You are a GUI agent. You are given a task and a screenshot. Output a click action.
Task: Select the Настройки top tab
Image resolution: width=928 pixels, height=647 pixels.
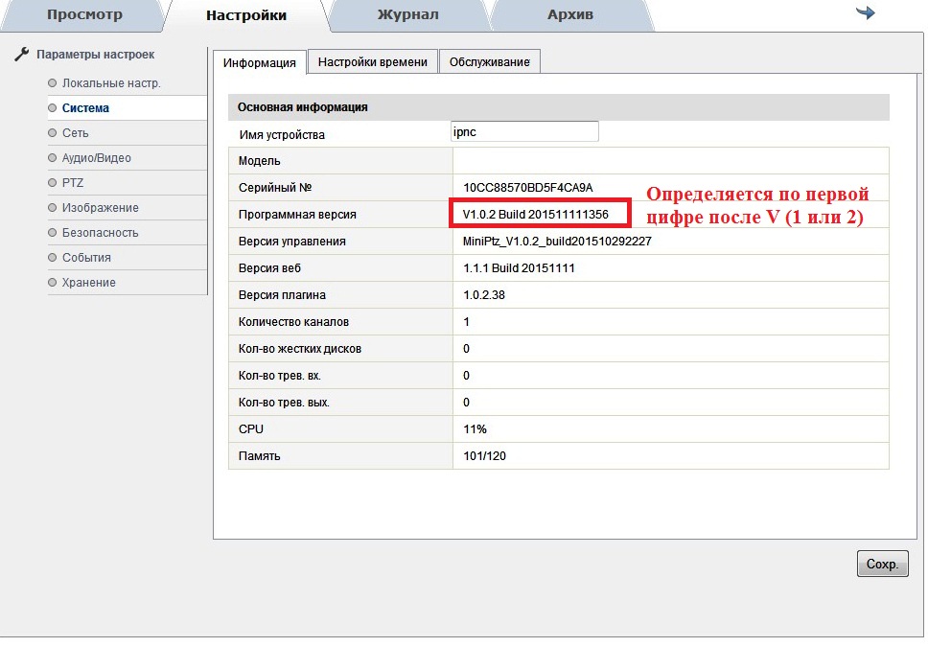coord(245,14)
